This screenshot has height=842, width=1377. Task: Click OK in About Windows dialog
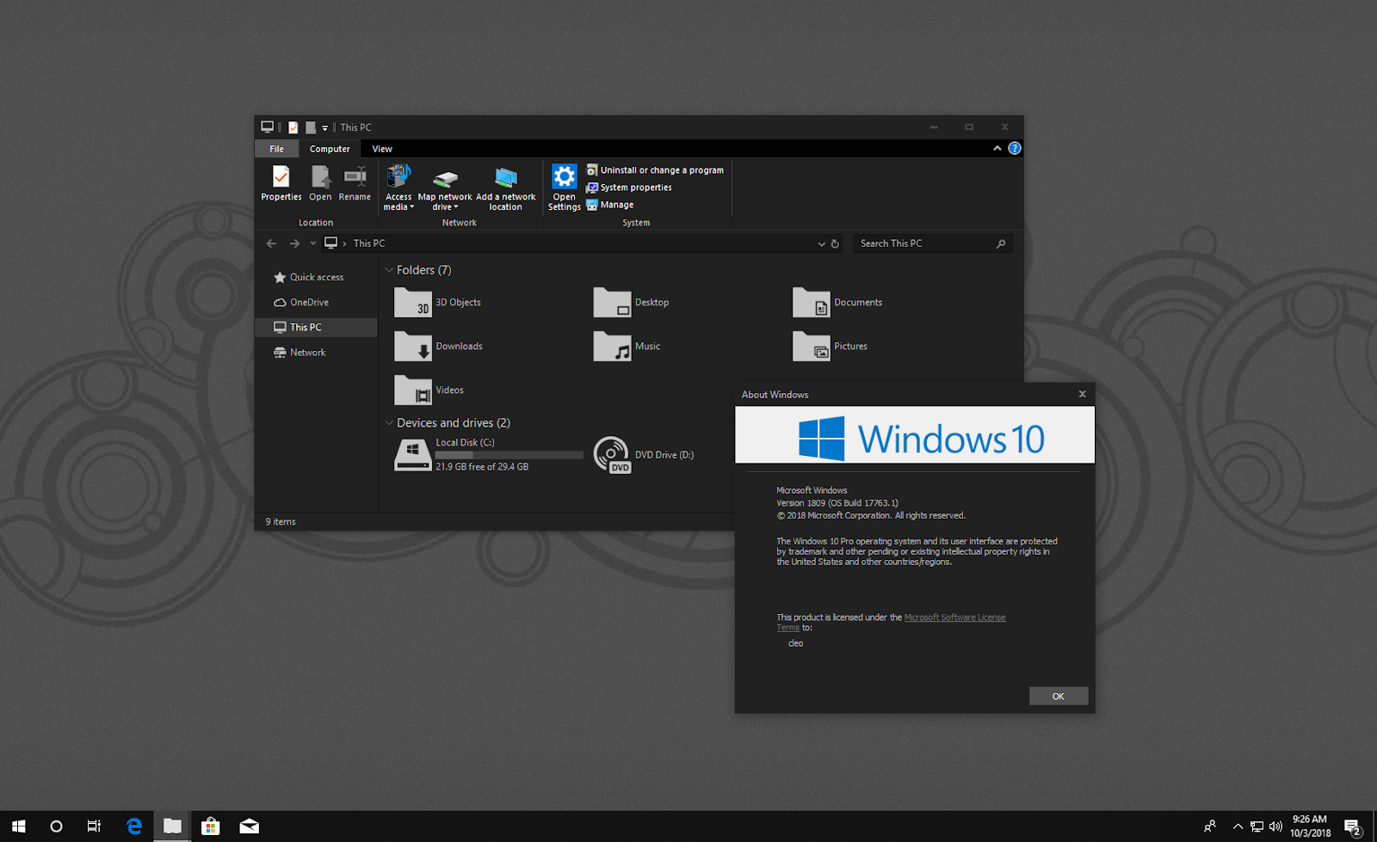point(1059,696)
